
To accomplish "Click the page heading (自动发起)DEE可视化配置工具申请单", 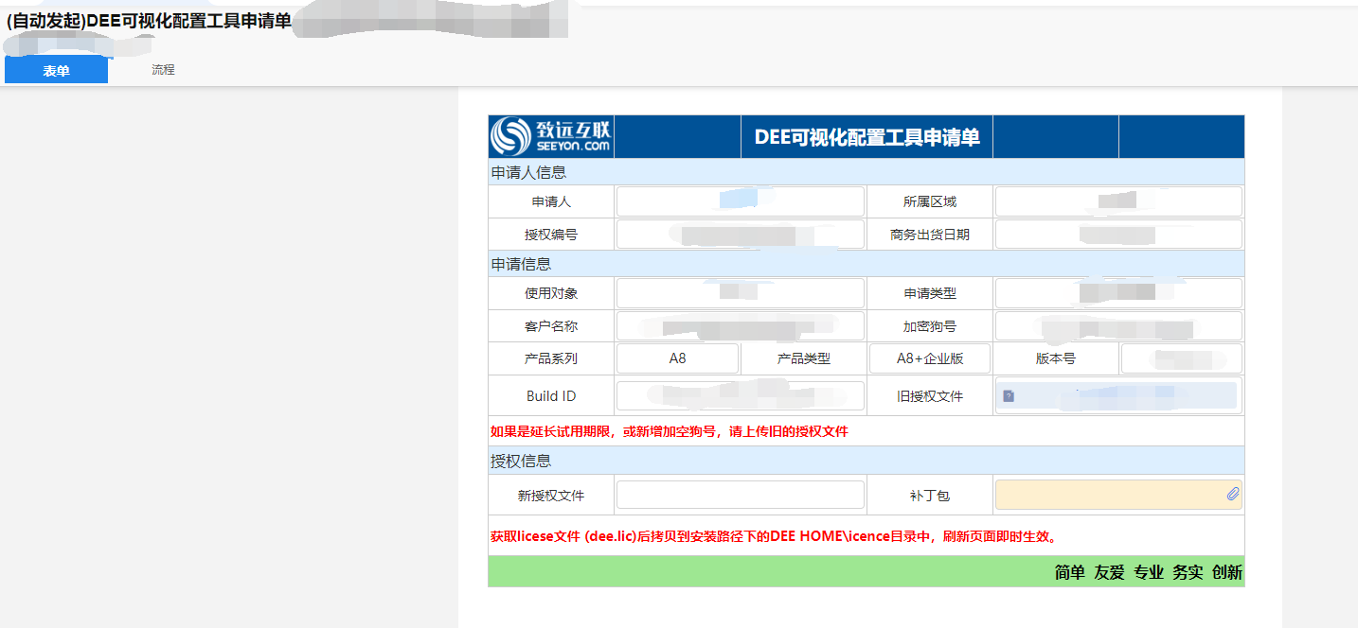I will click(x=149, y=21).
